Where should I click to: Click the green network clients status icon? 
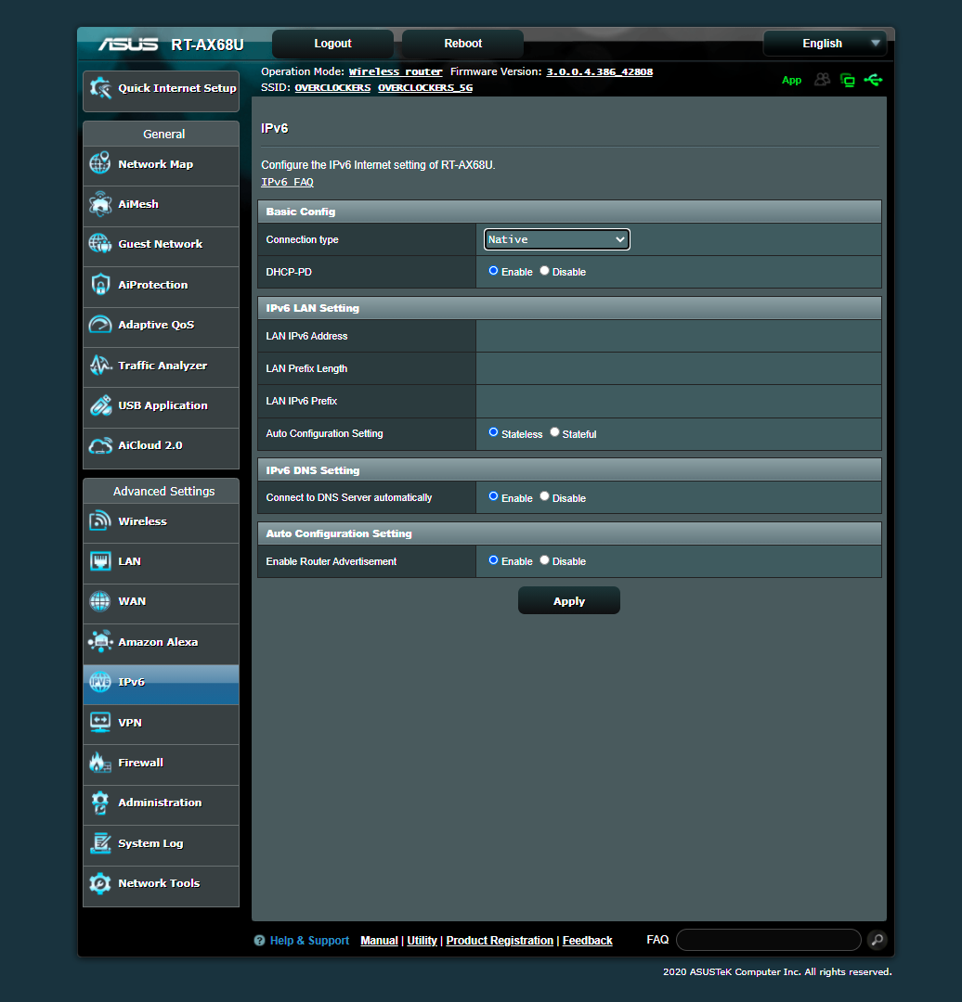848,80
